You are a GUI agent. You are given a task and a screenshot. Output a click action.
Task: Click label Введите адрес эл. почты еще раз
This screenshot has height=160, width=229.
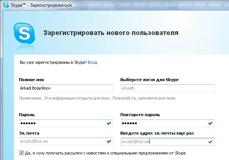coord(157,133)
